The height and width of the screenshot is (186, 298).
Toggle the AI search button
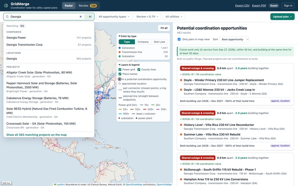click(89, 17)
